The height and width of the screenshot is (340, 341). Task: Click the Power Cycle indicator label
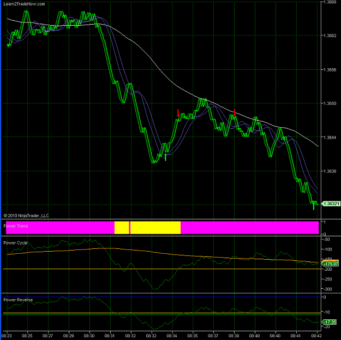point(15,243)
